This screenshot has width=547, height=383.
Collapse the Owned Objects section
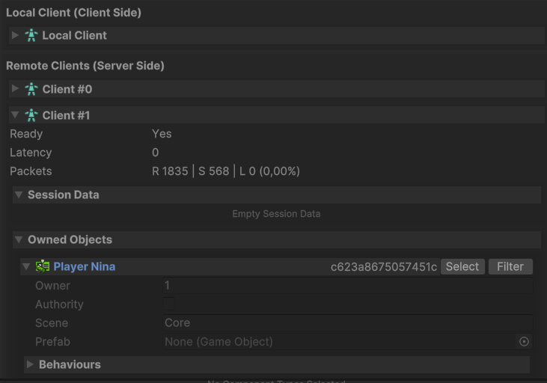pos(19,239)
